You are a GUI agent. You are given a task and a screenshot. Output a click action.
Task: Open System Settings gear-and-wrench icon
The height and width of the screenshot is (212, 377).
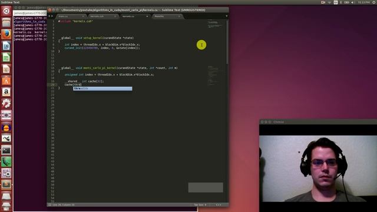click(6, 104)
